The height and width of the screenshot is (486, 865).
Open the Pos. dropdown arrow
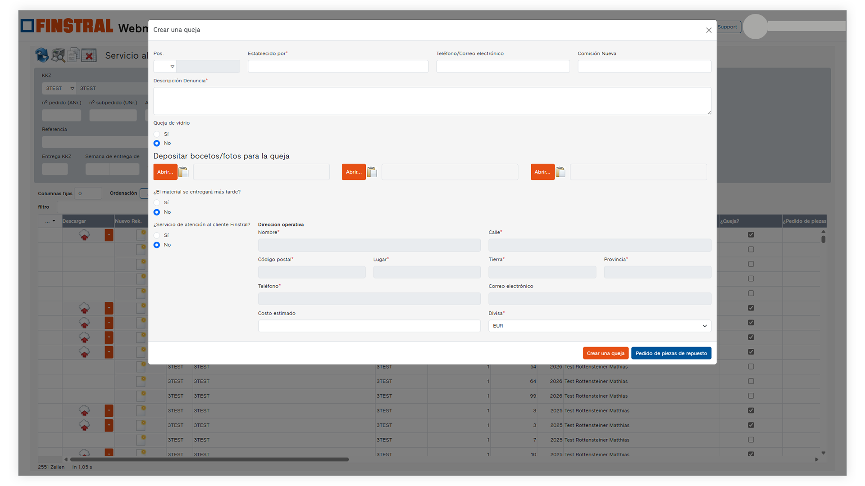tap(172, 67)
